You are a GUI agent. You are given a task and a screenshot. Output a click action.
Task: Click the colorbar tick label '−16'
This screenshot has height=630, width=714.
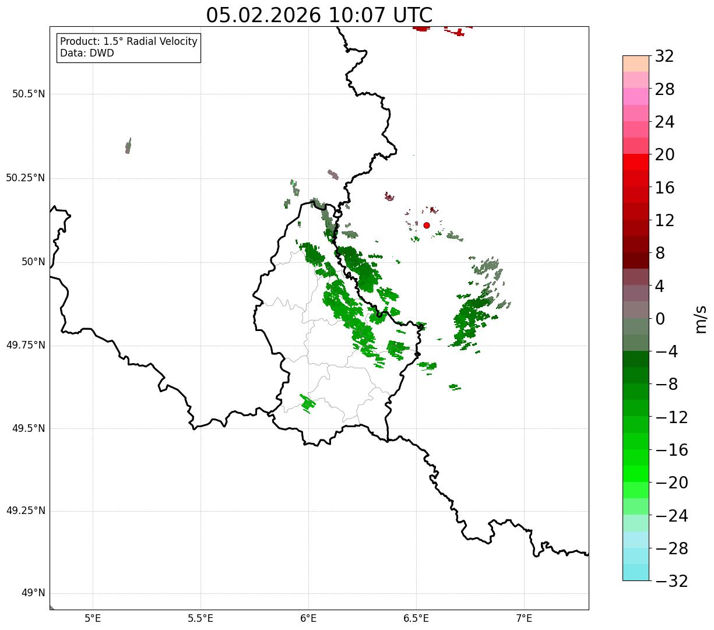click(x=671, y=450)
